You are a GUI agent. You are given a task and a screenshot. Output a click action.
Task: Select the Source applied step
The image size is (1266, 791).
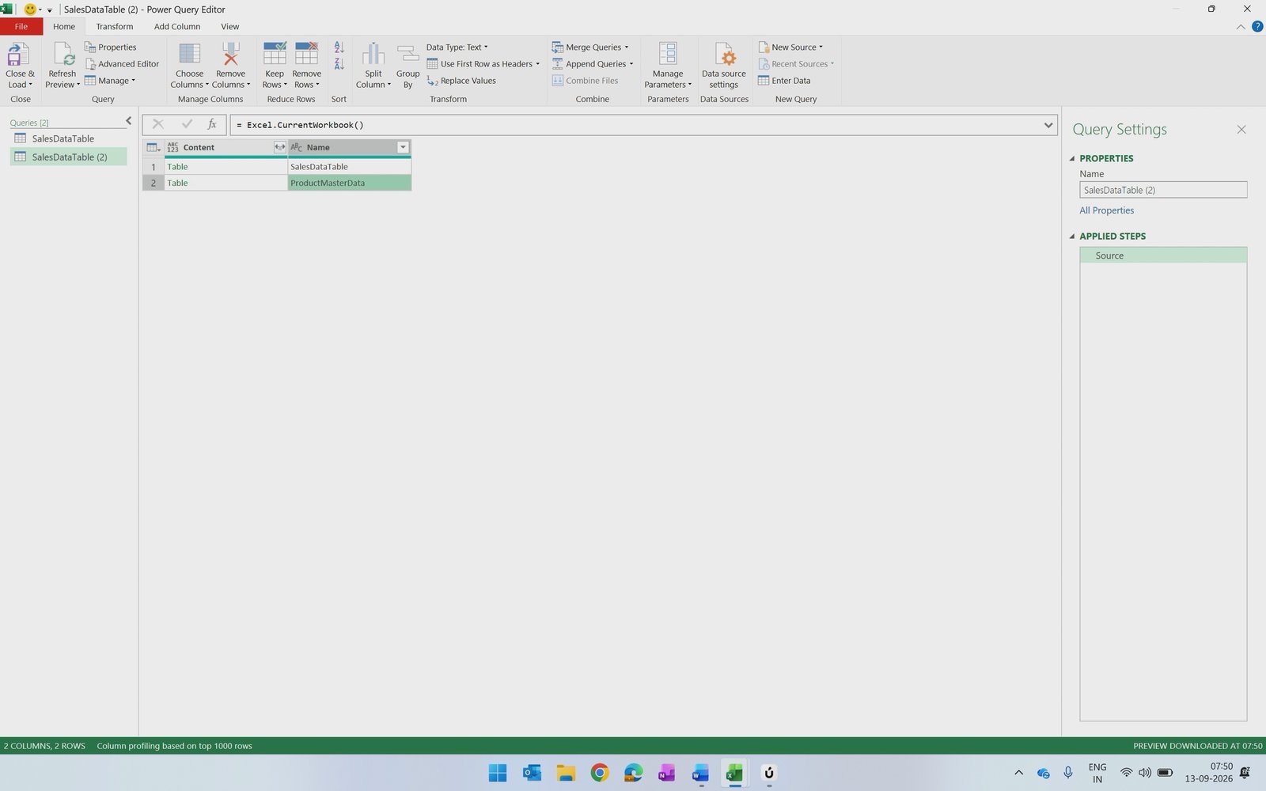pyautogui.click(x=1163, y=255)
